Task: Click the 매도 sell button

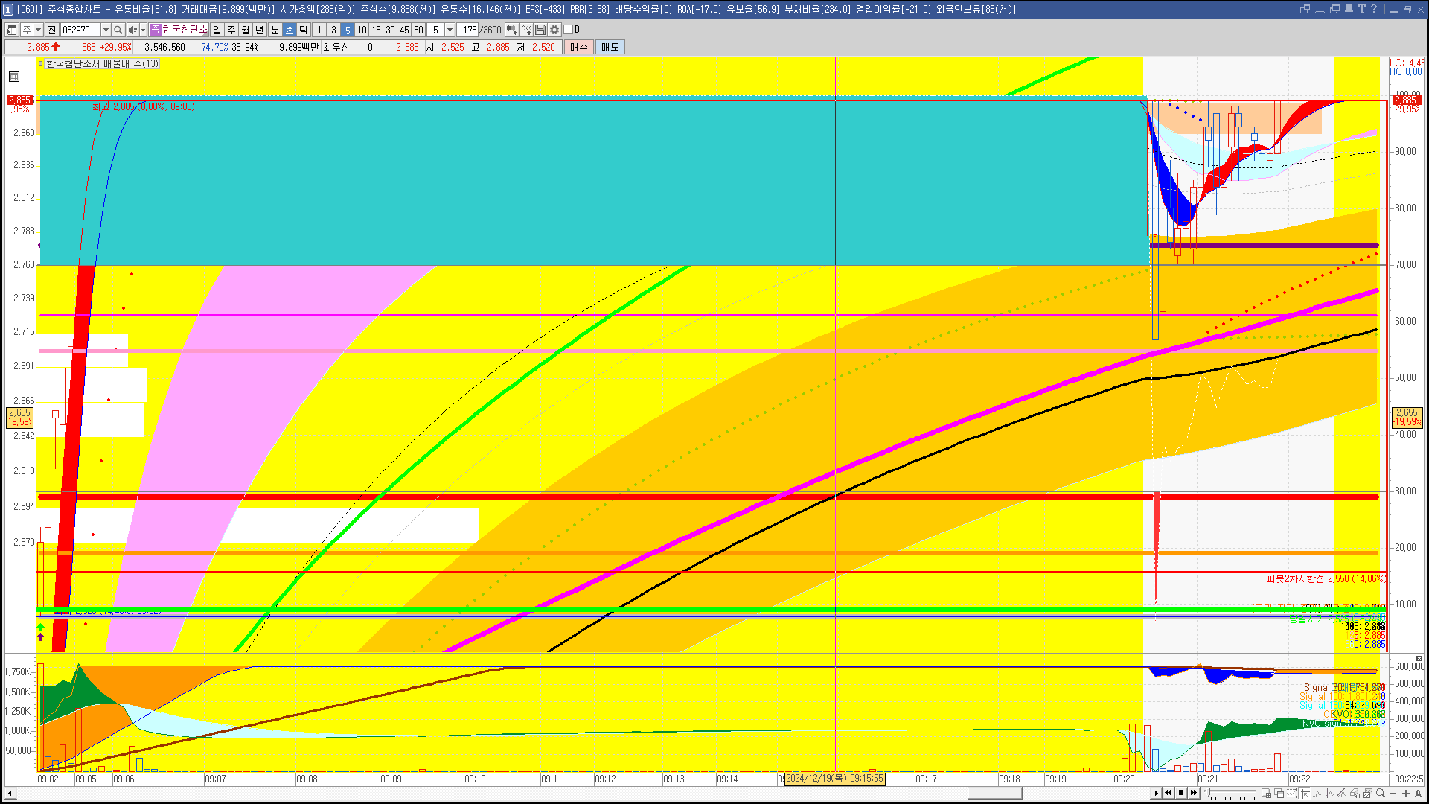Action: click(610, 47)
